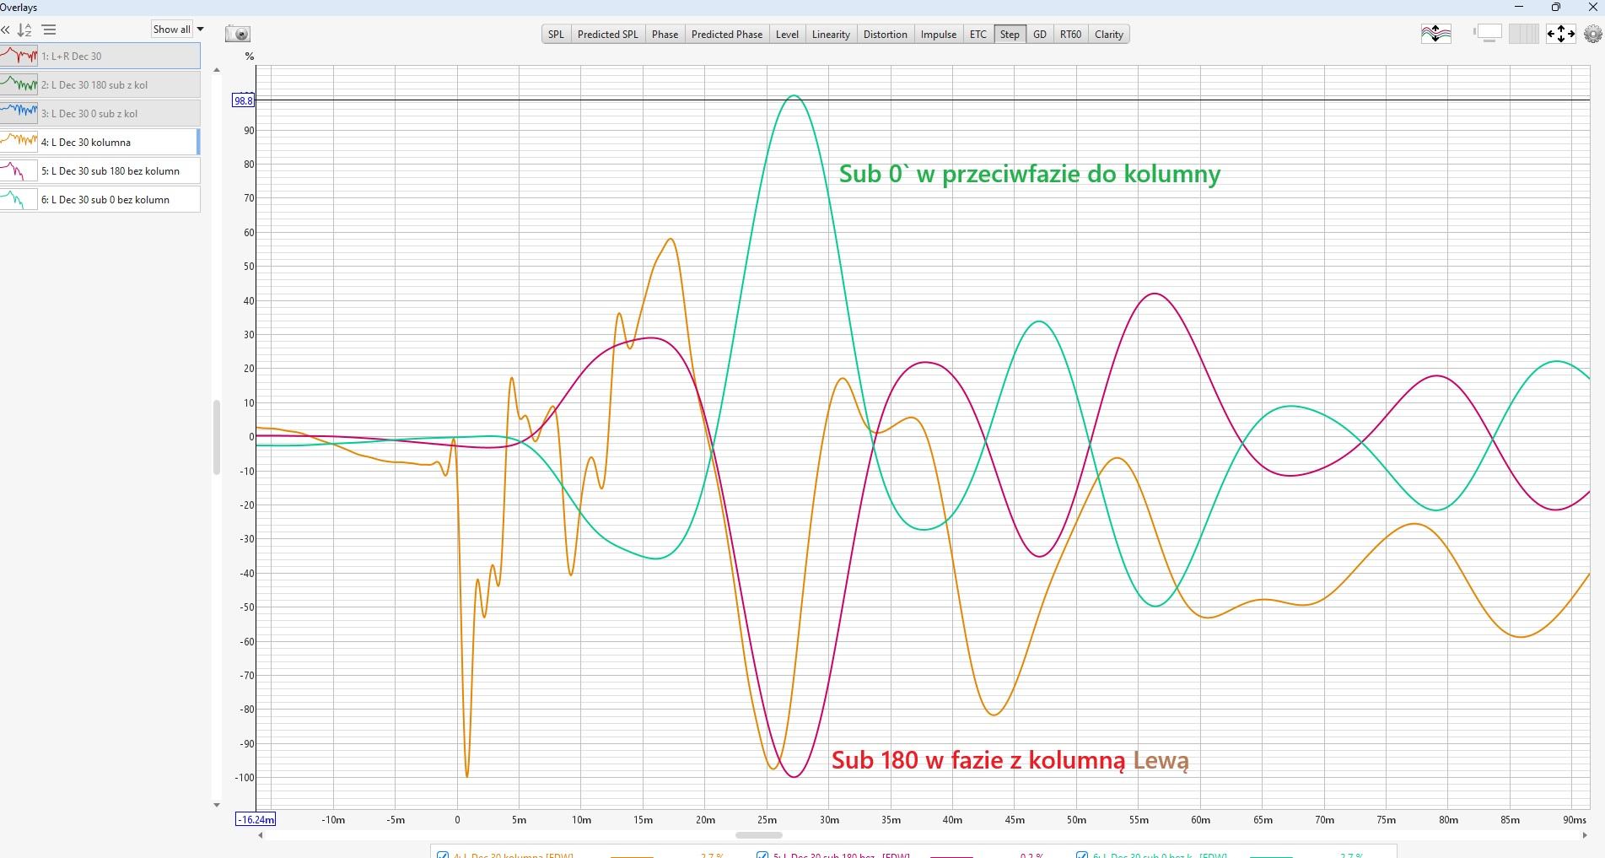Switch to the Distortion graph tab
This screenshot has width=1605, height=858.
click(885, 35)
